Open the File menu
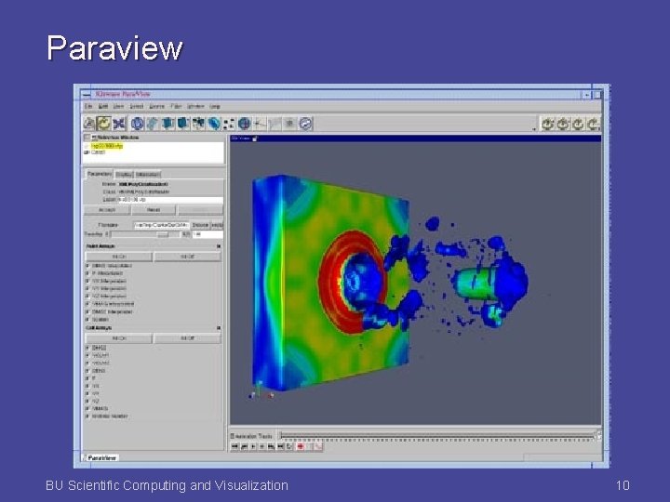The width and height of the screenshot is (670, 502). 88,106
